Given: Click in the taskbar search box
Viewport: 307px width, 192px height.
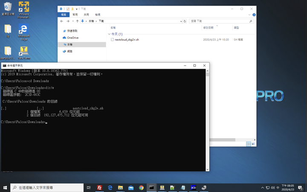Looking at the screenshot, I should coord(47,188).
